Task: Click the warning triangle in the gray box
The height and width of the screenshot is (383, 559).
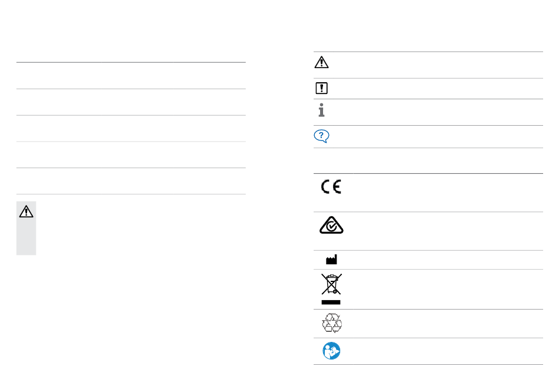Action: 26,211
